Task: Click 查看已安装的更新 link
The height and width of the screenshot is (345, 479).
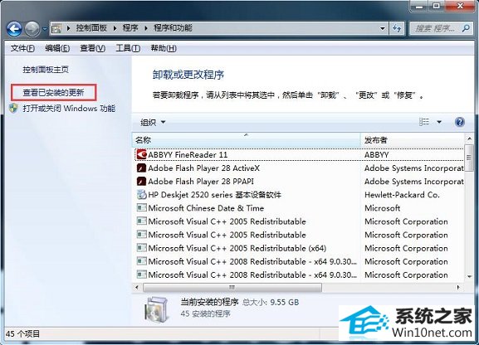Action: (x=53, y=93)
